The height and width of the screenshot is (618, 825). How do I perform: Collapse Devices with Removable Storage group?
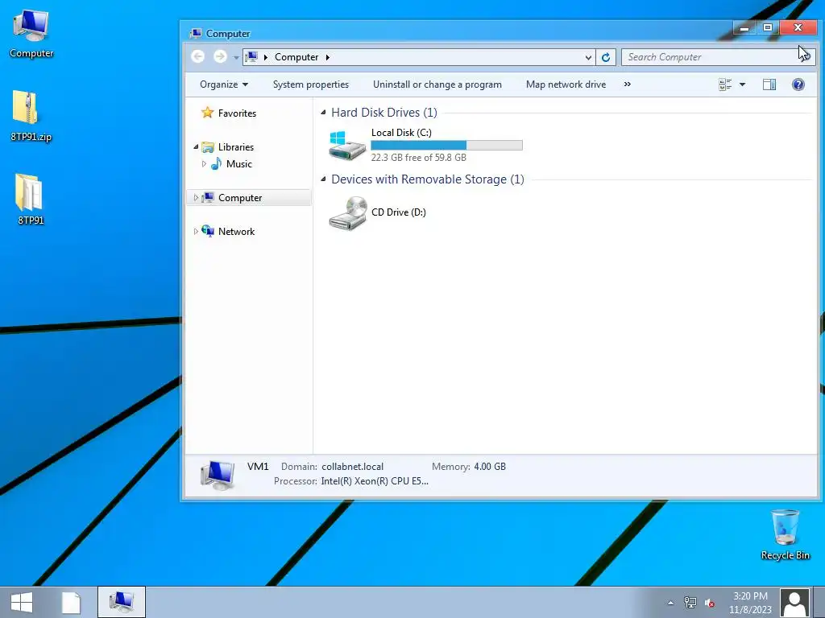click(x=323, y=179)
